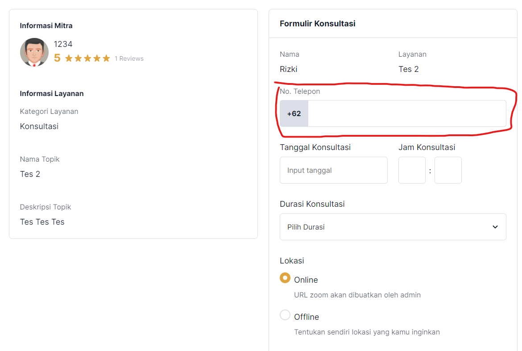Click the chevron arrow in Pilih Durasi
Screen dimensions: 522x351
(495, 227)
